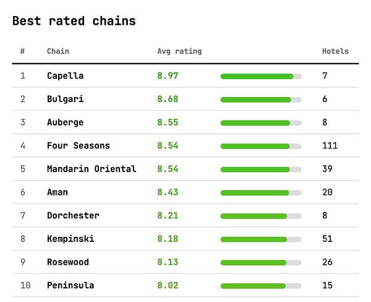Open the Aman chain entry
The height and width of the screenshot is (302, 371).
pyautogui.click(x=58, y=192)
